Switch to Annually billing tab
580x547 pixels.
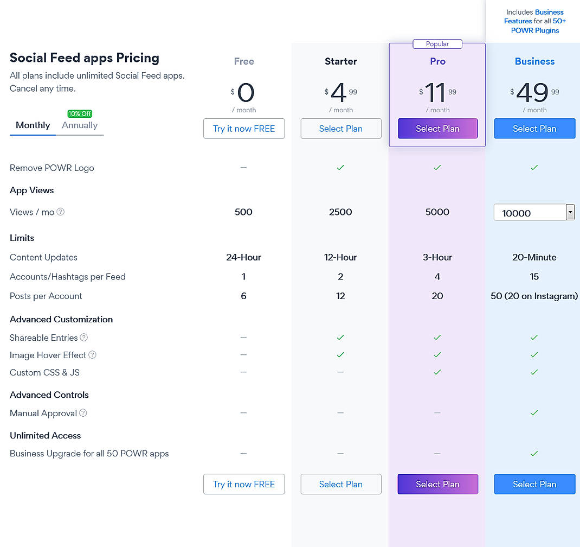pos(80,125)
